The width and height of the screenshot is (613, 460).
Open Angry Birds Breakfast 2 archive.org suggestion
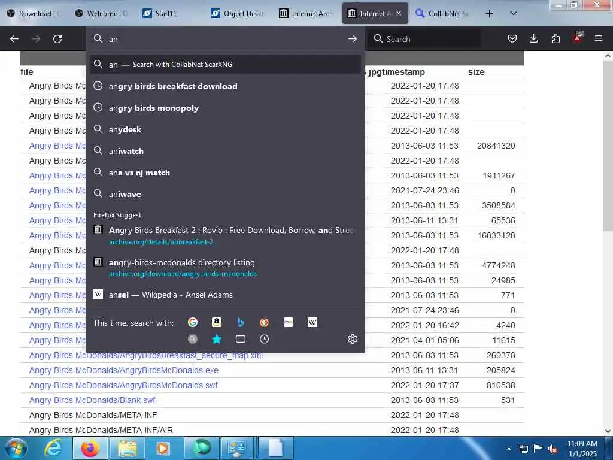(225, 235)
